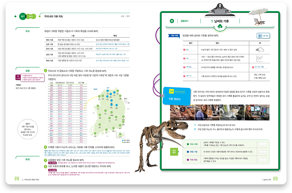292x193 pixels.
Task: Click the green check icon beside 지식, 이해
Action: click(x=188, y=144)
